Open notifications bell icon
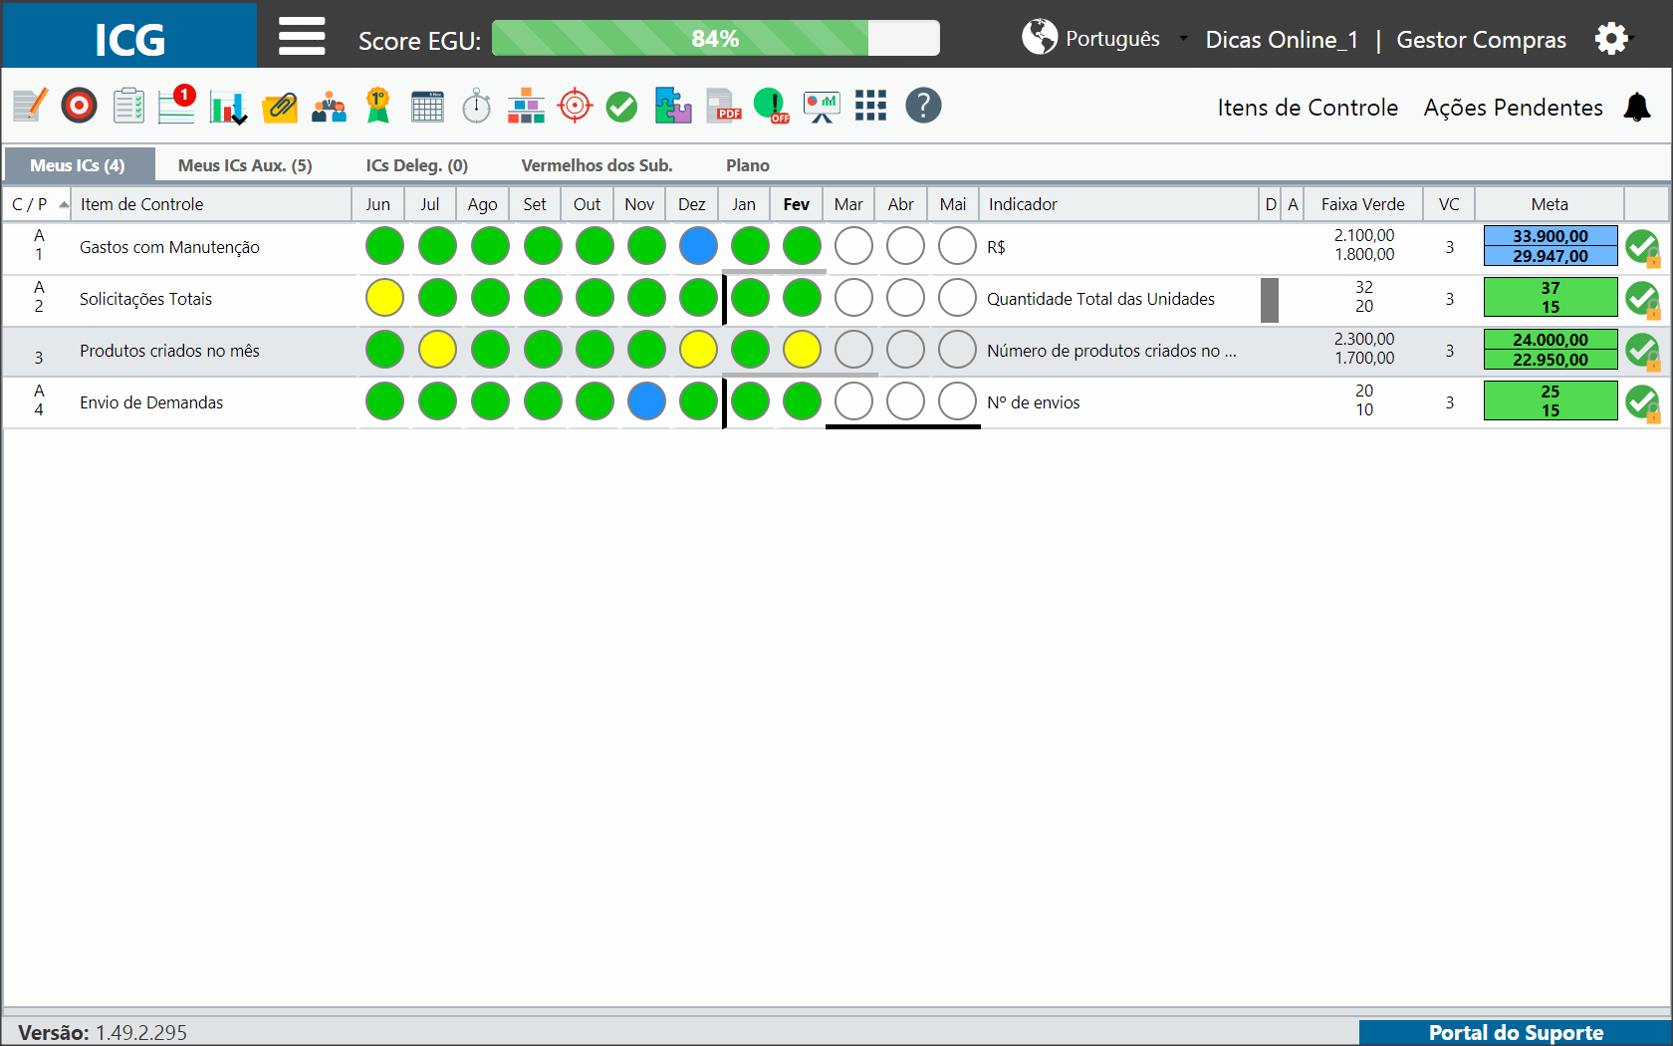This screenshot has height=1046, width=1673. [1637, 107]
